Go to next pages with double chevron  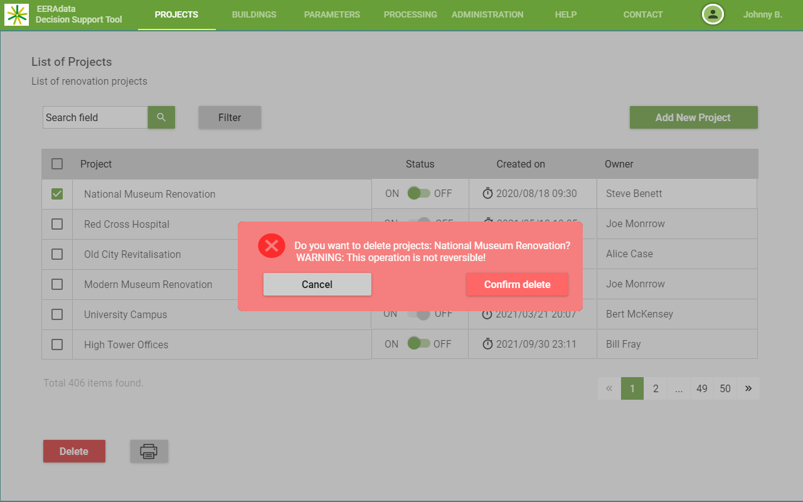coord(748,388)
